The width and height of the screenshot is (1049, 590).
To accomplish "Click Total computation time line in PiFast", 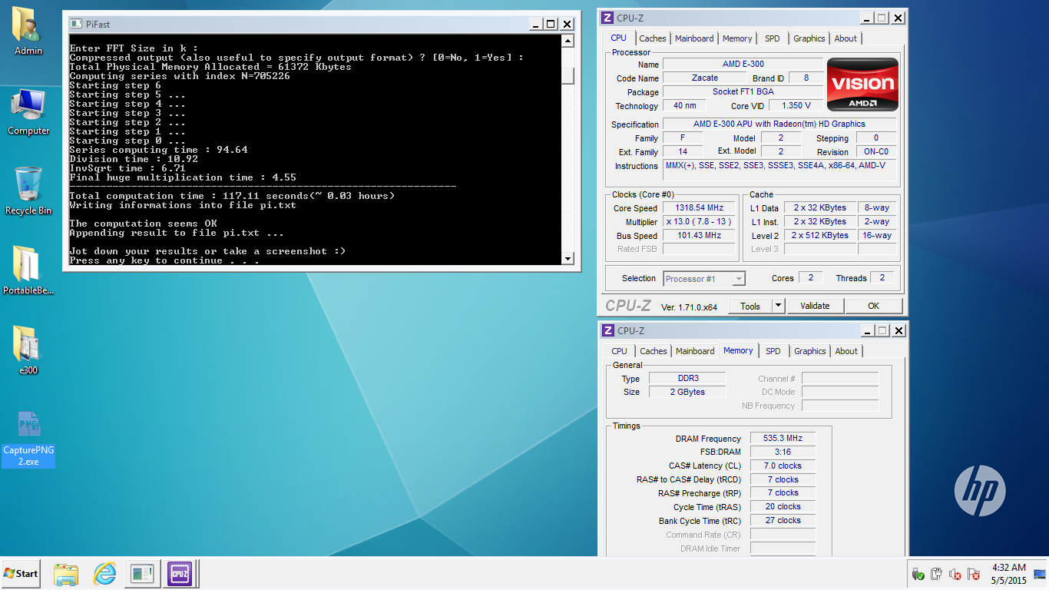I will pos(232,196).
